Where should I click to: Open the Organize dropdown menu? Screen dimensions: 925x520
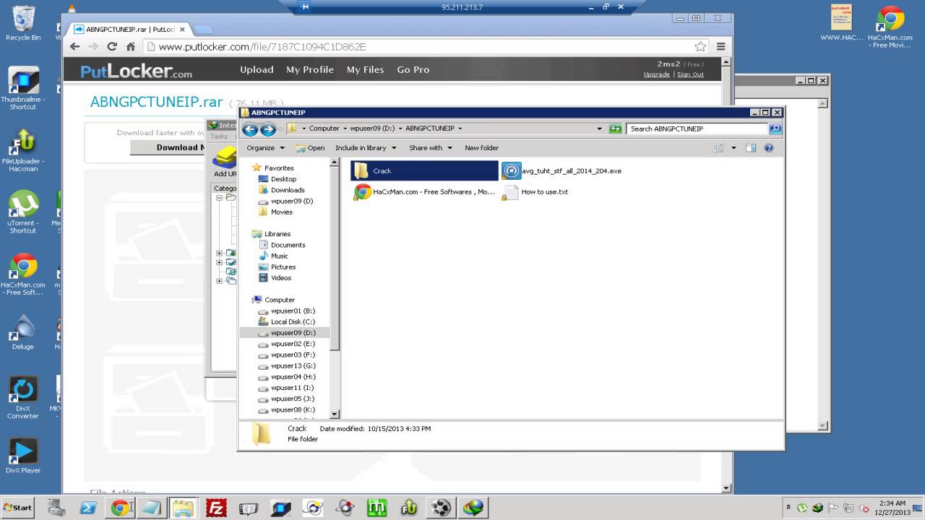[265, 147]
